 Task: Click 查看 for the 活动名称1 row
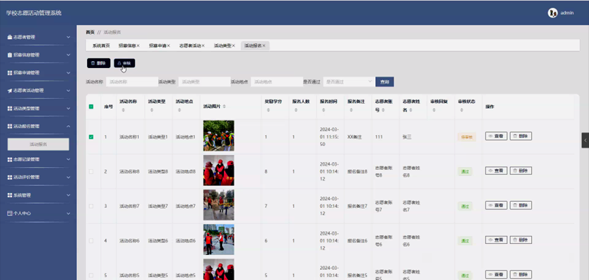point(496,136)
